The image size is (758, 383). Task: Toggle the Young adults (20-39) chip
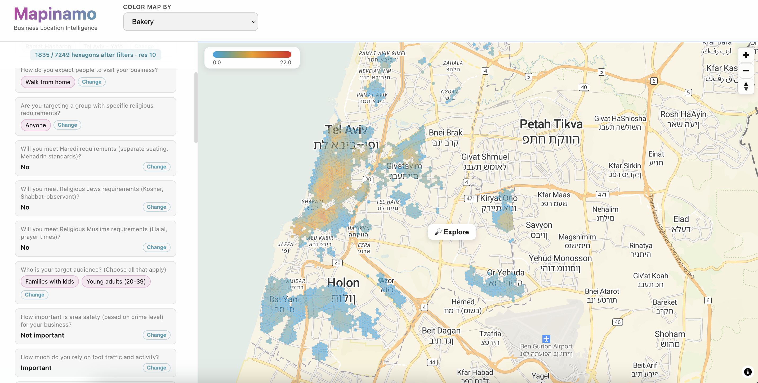click(116, 281)
